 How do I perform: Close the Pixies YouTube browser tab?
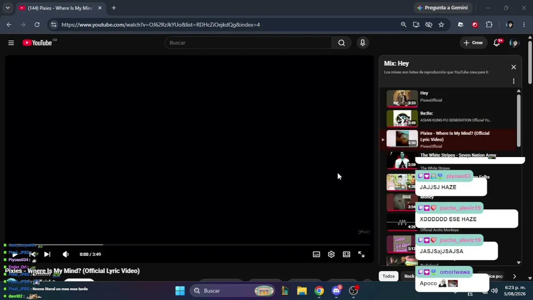coord(100,8)
